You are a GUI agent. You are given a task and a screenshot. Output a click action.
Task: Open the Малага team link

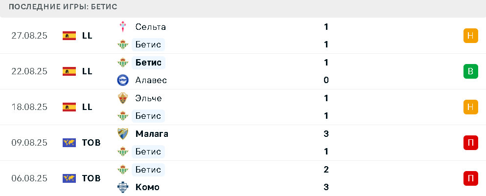point(152,134)
